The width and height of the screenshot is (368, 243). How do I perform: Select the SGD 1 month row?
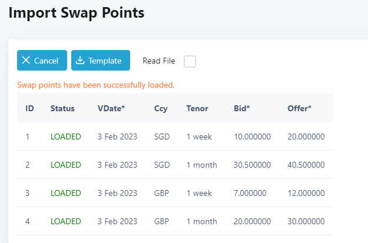[x=175, y=165]
